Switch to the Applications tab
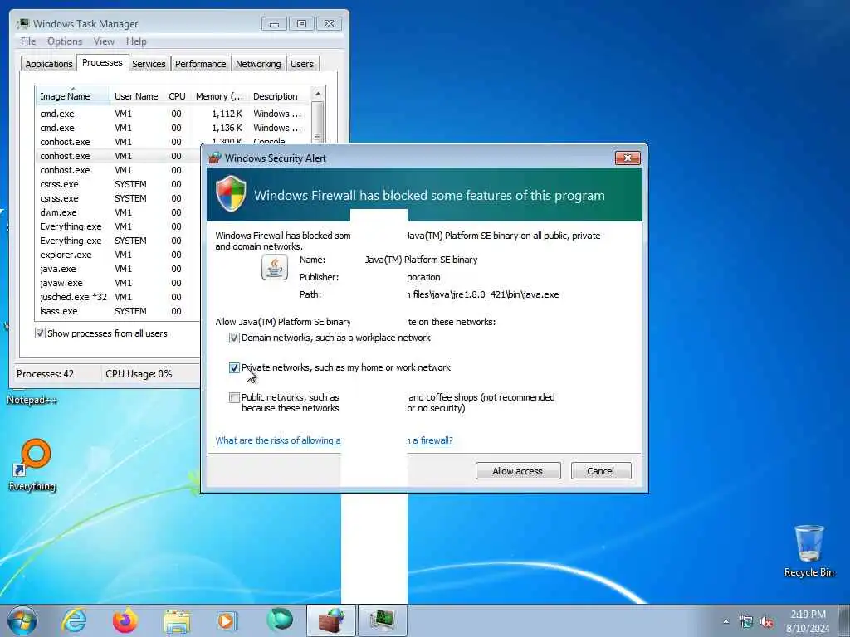Screen dimensions: 850x637 coord(49,63)
